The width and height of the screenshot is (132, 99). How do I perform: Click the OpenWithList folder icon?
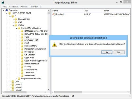16,19
